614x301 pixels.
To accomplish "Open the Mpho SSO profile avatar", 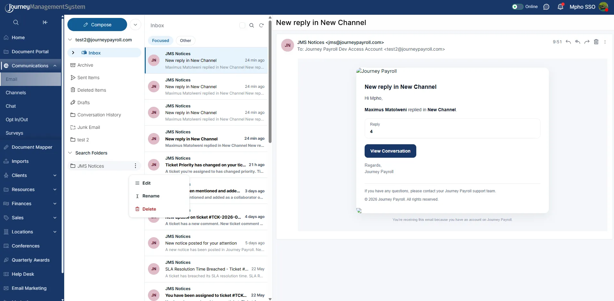I will pos(603,7).
